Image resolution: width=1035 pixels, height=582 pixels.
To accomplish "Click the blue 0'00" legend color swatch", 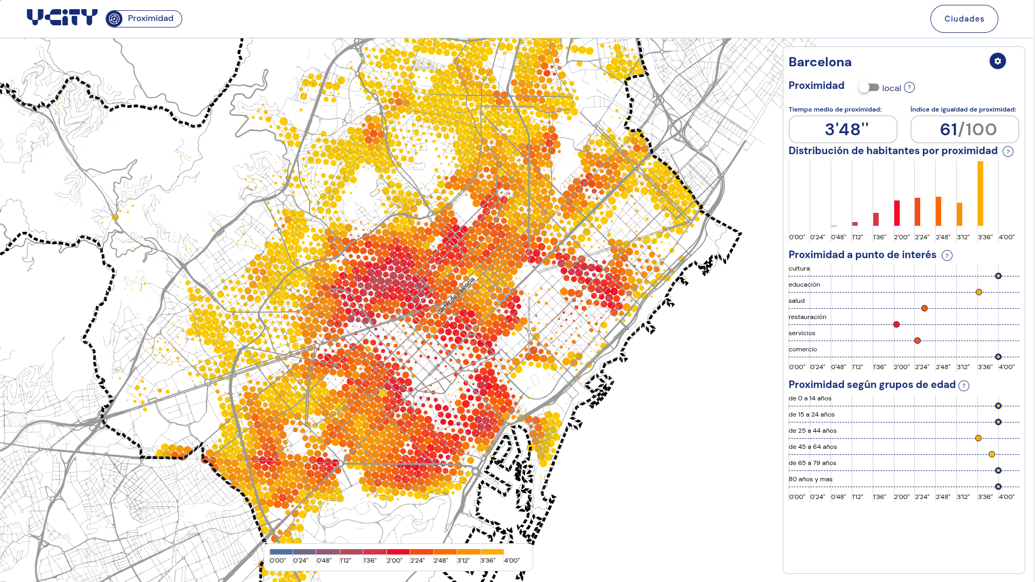I will click(x=281, y=552).
